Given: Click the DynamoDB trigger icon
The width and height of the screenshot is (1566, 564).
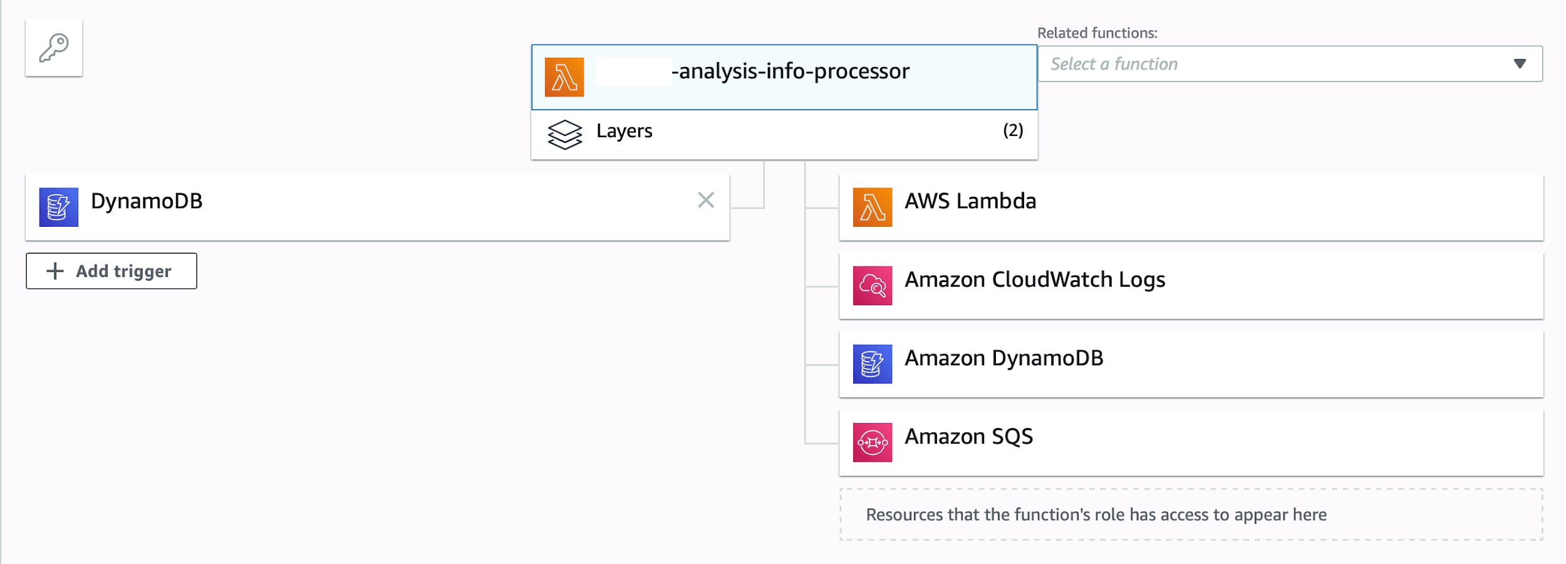Looking at the screenshot, I should 60,207.
